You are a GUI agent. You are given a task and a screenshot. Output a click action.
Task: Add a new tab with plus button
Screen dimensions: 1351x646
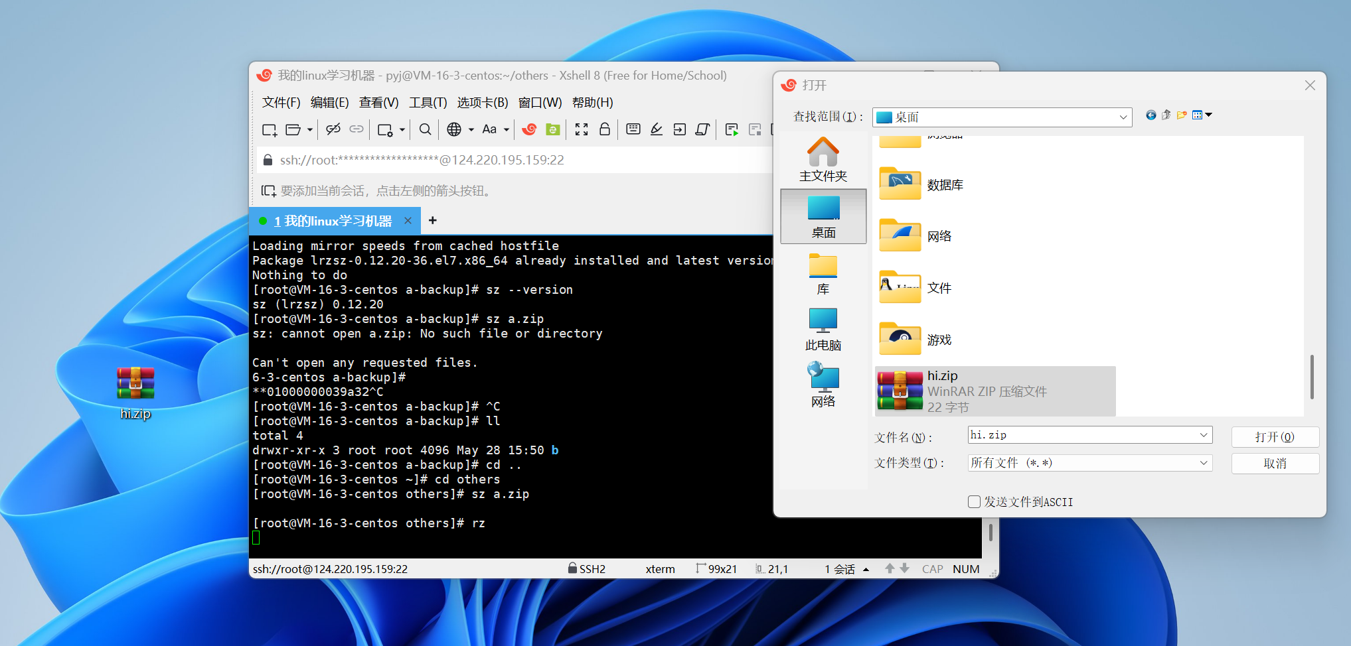[x=433, y=220]
